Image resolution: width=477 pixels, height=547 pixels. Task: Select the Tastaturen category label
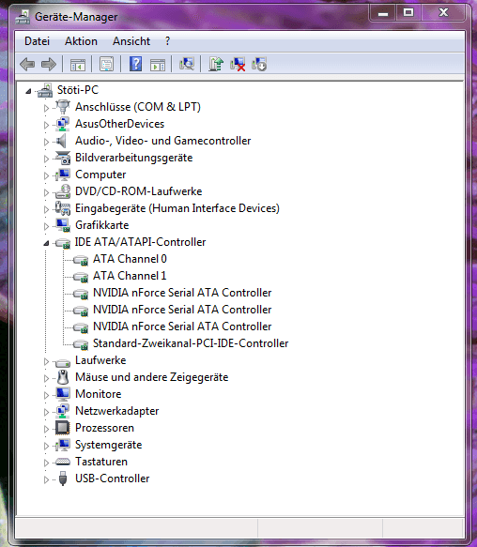(x=101, y=462)
